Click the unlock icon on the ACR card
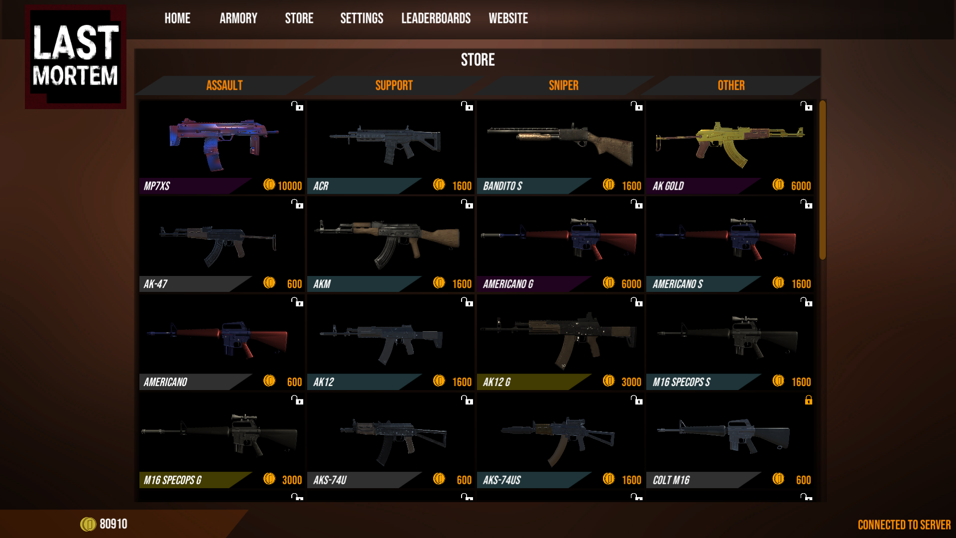The width and height of the screenshot is (956, 538). pyautogui.click(x=467, y=106)
